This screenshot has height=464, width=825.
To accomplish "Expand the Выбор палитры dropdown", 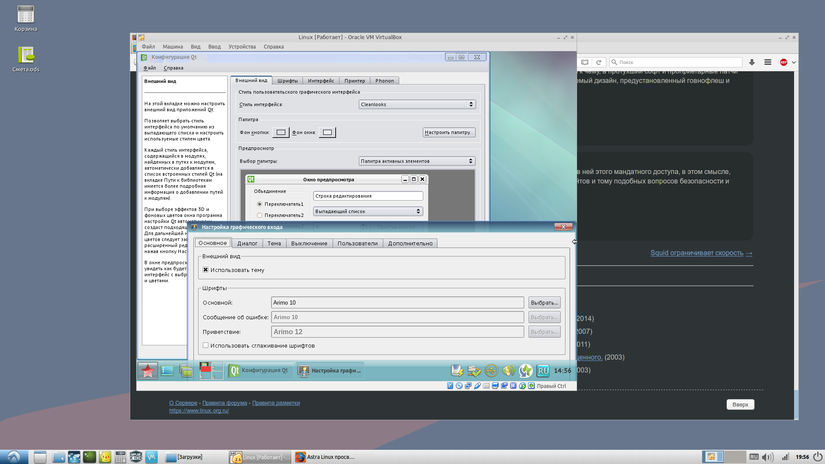I will [x=417, y=161].
